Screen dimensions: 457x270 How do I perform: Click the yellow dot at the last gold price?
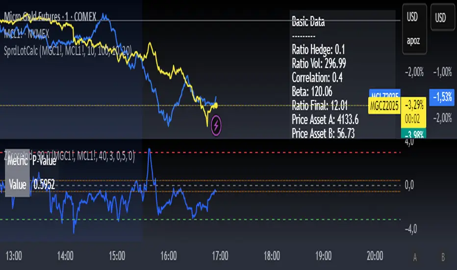click(216, 106)
